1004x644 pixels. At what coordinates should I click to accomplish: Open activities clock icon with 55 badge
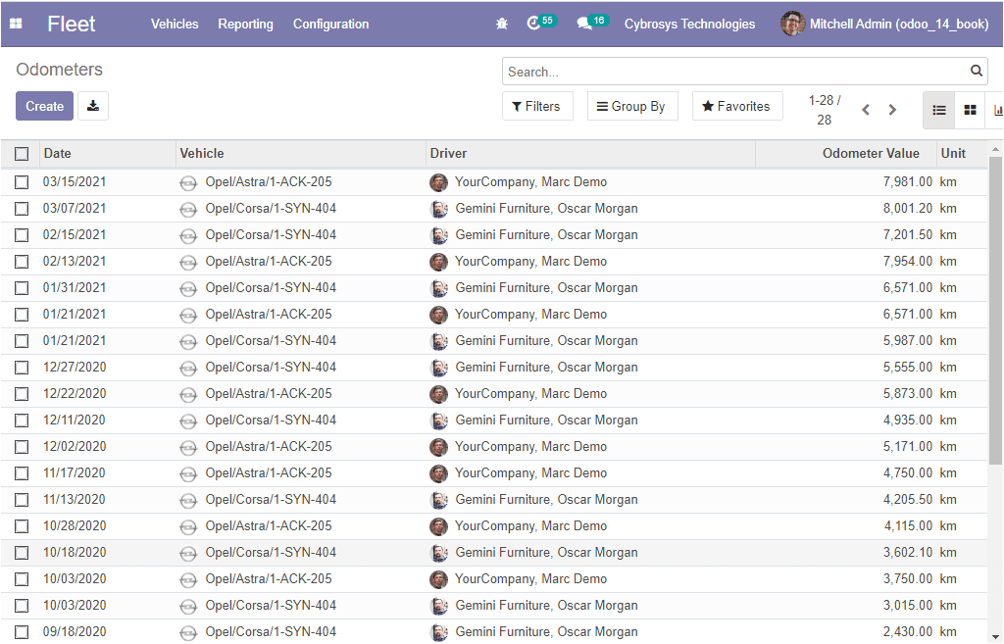click(541, 23)
